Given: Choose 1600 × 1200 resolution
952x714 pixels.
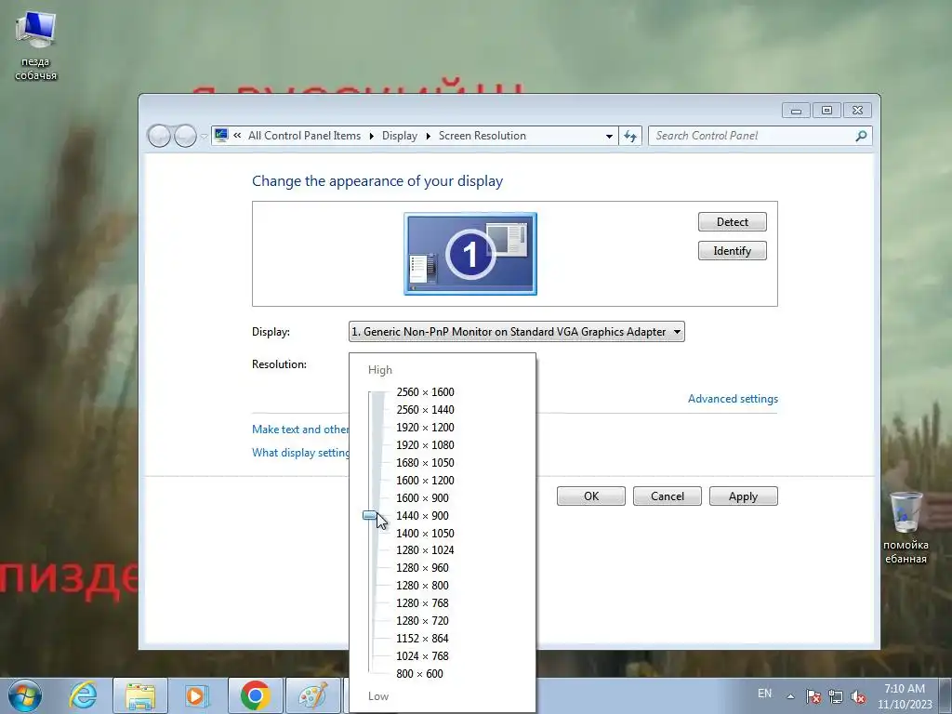Looking at the screenshot, I should (425, 481).
